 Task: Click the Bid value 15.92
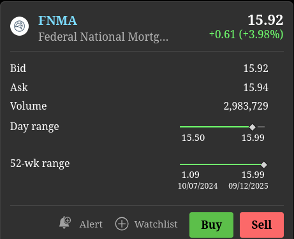pyautogui.click(x=256, y=68)
